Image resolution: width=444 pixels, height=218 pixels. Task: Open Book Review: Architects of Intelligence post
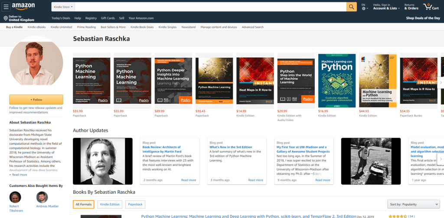[161, 149]
